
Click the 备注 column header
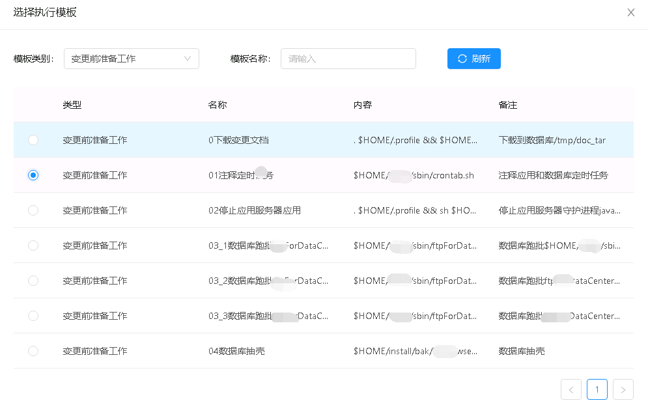pos(507,105)
